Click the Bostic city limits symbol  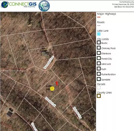(99, 43)
